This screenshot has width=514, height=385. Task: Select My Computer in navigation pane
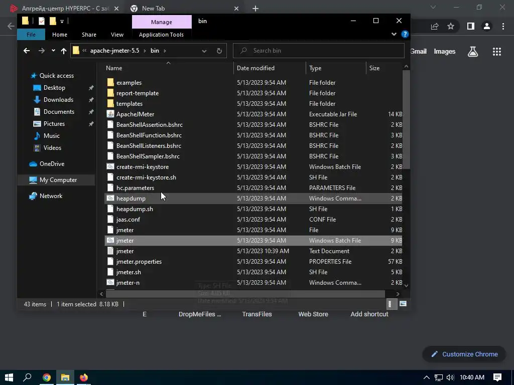pos(58,180)
